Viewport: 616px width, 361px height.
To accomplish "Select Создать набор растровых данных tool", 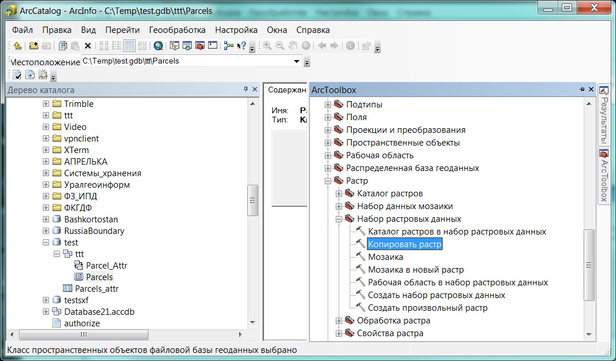I will (x=436, y=295).
